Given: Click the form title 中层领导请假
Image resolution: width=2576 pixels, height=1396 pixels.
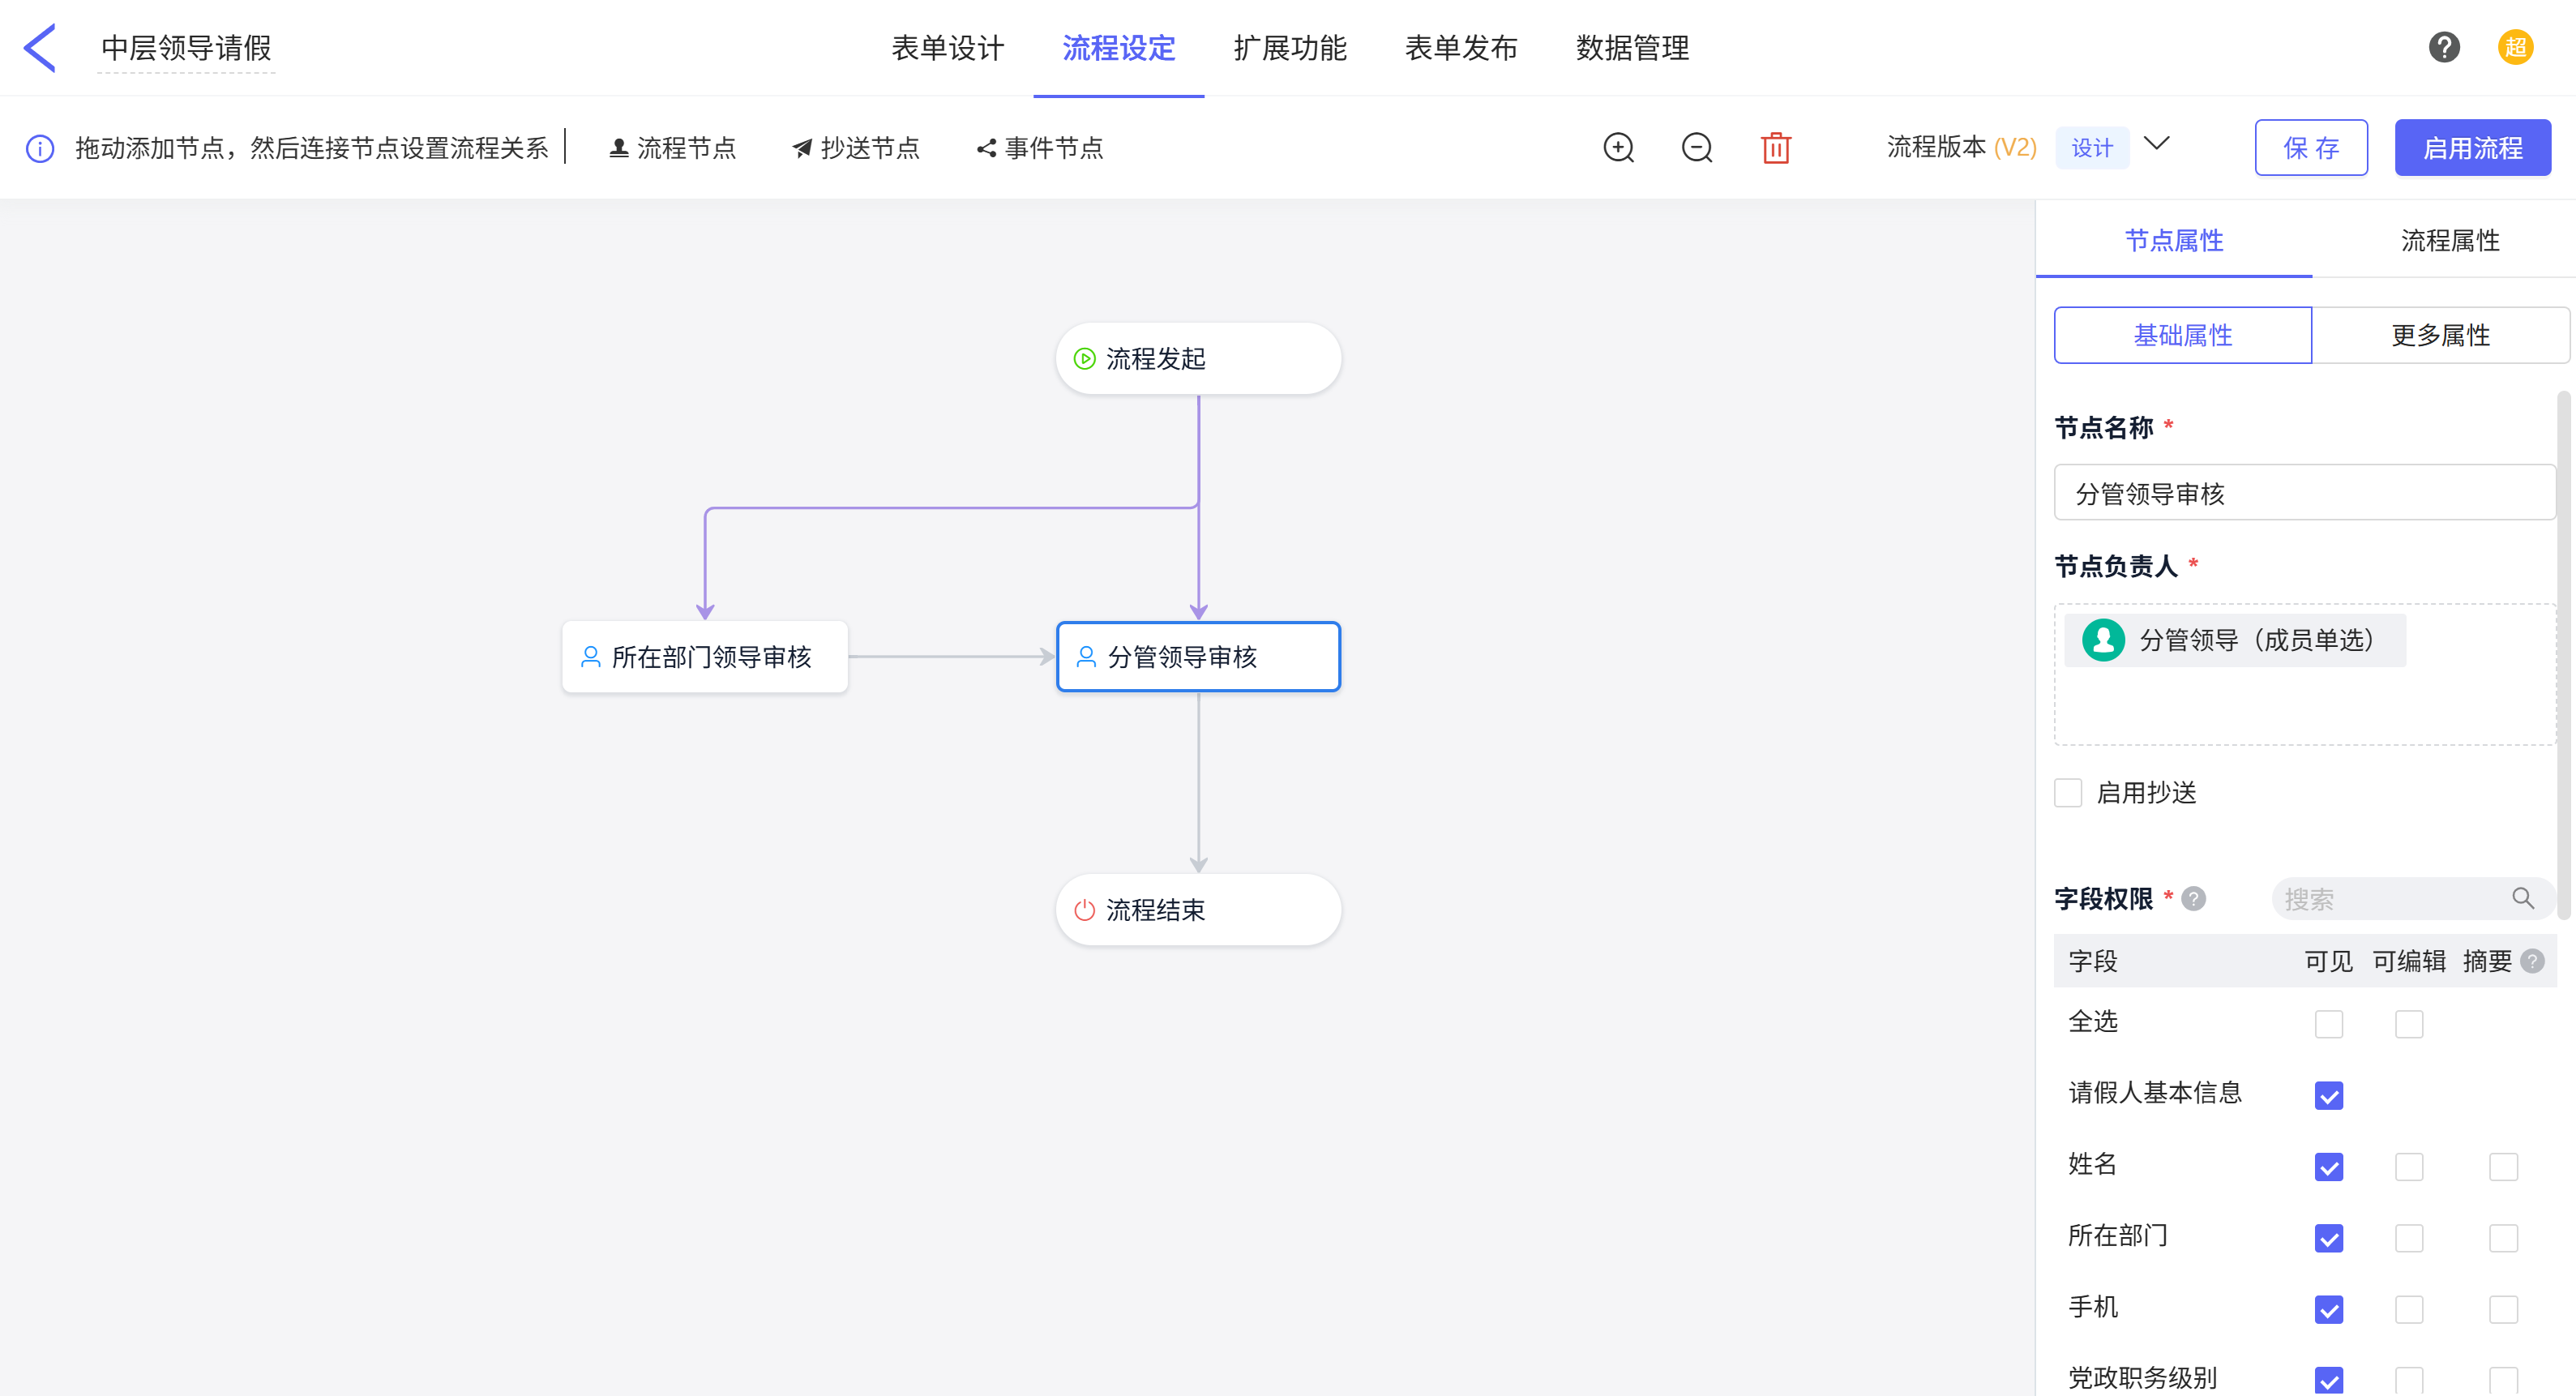Looking at the screenshot, I should tap(186, 48).
